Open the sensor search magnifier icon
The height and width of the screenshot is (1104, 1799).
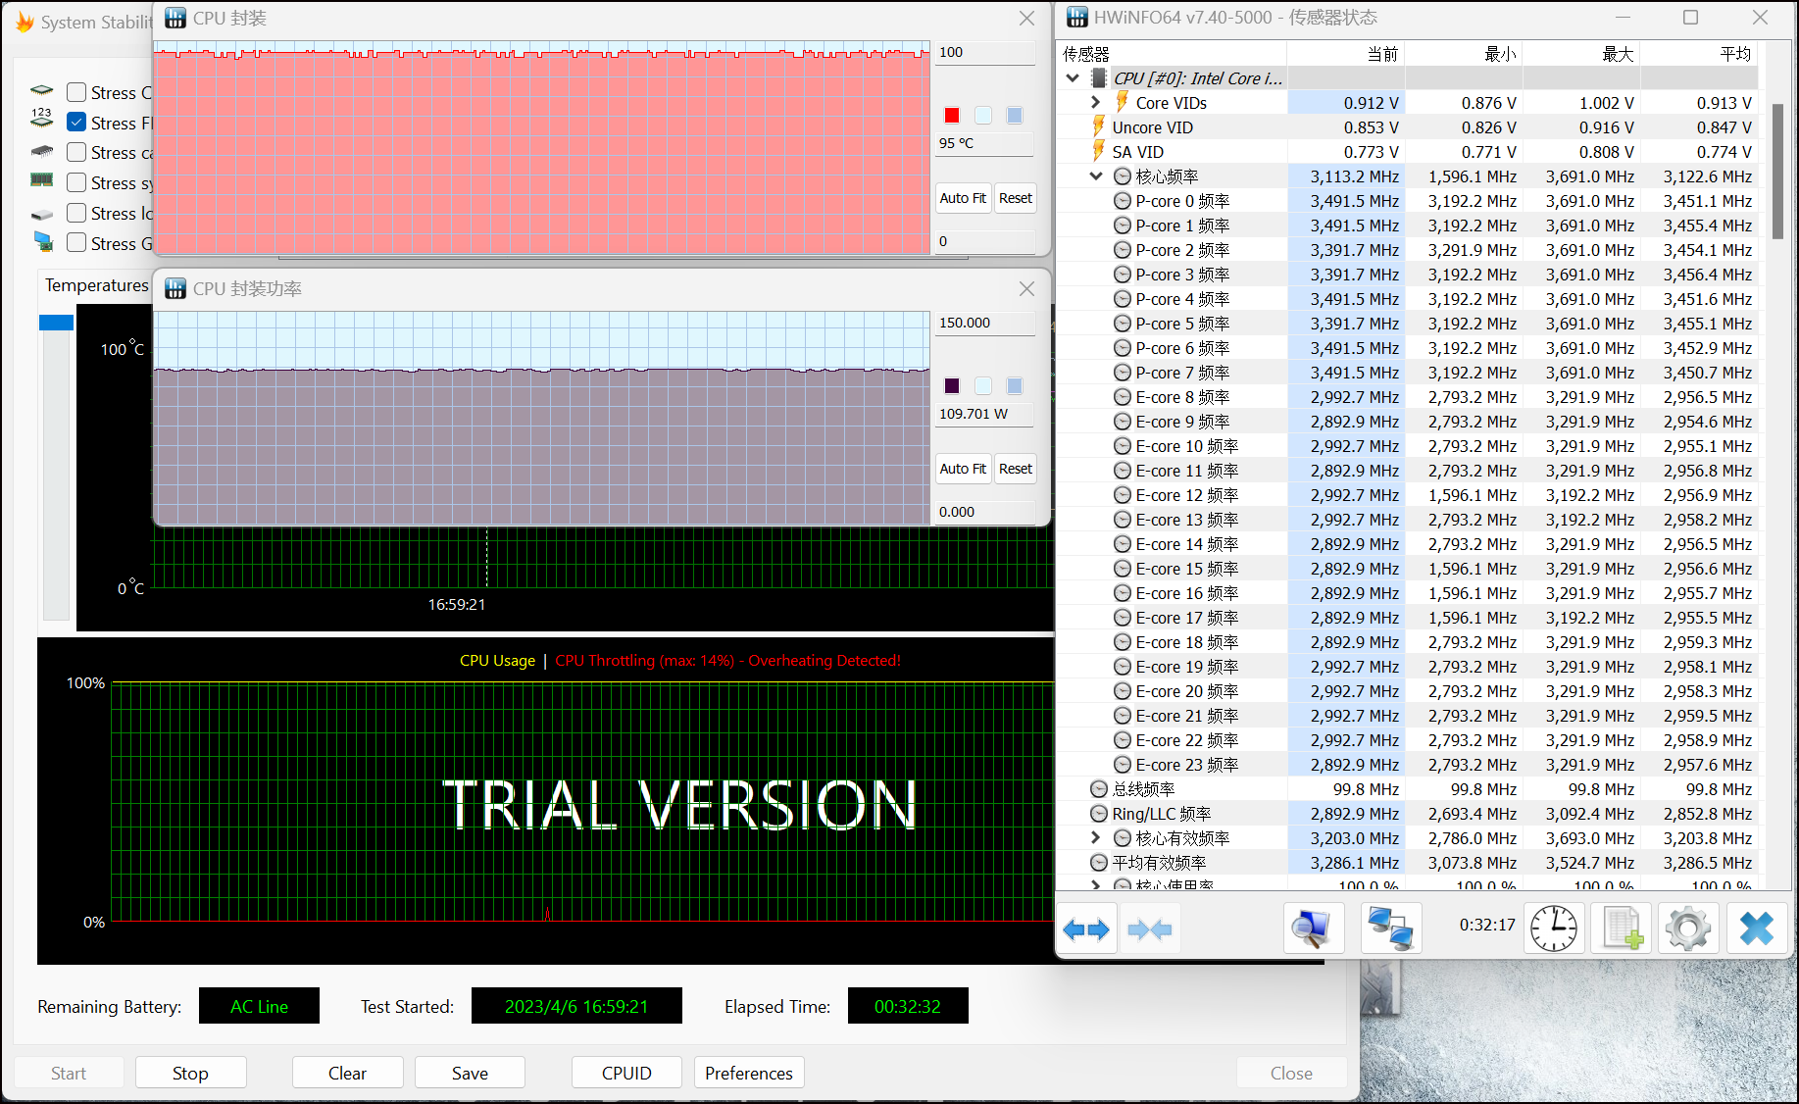(1312, 928)
